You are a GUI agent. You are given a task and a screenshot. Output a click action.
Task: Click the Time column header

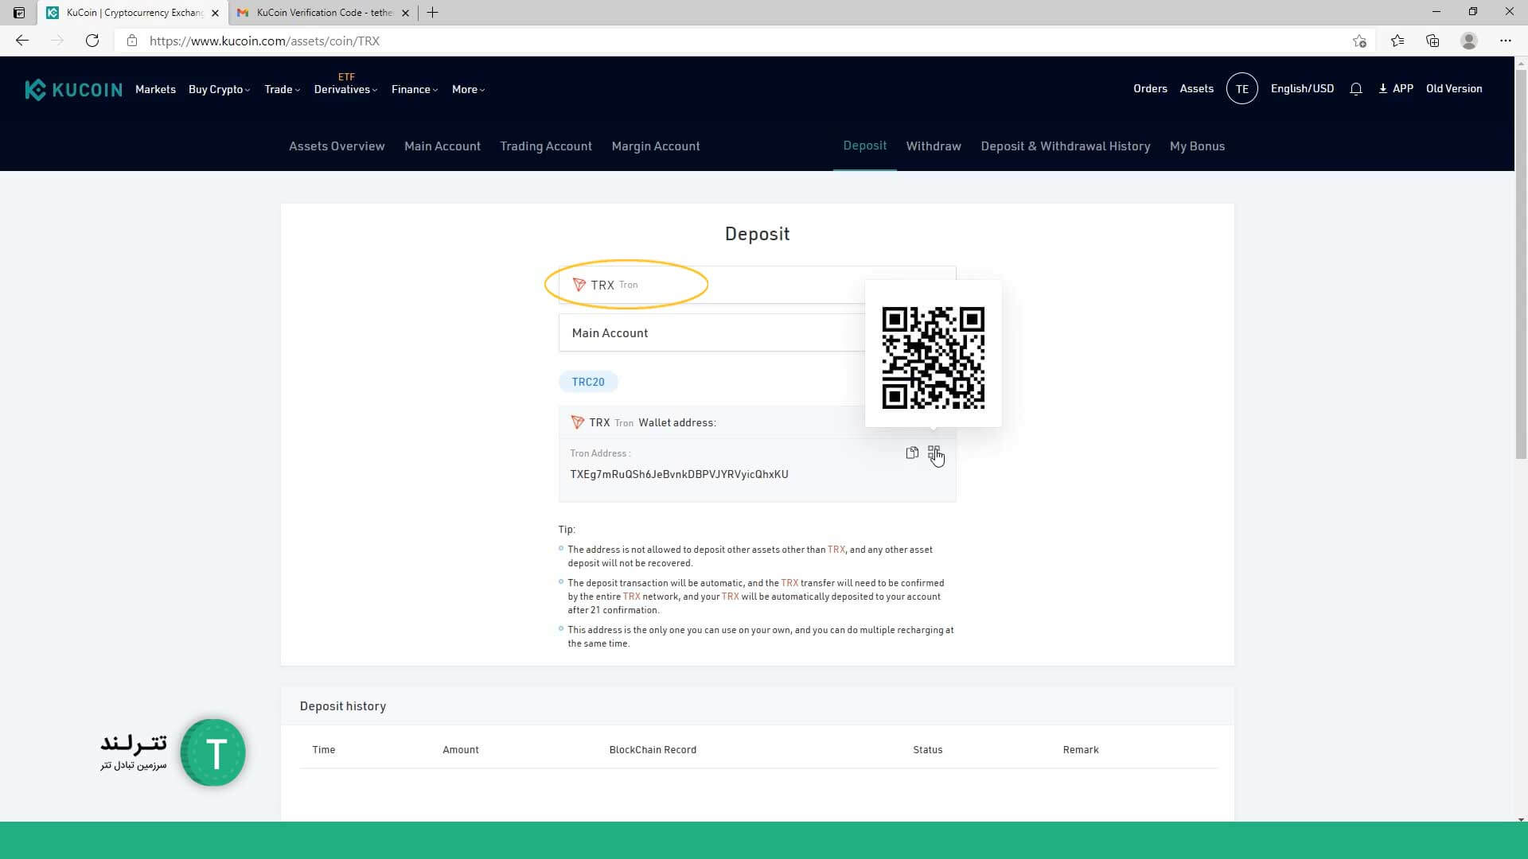tap(324, 750)
